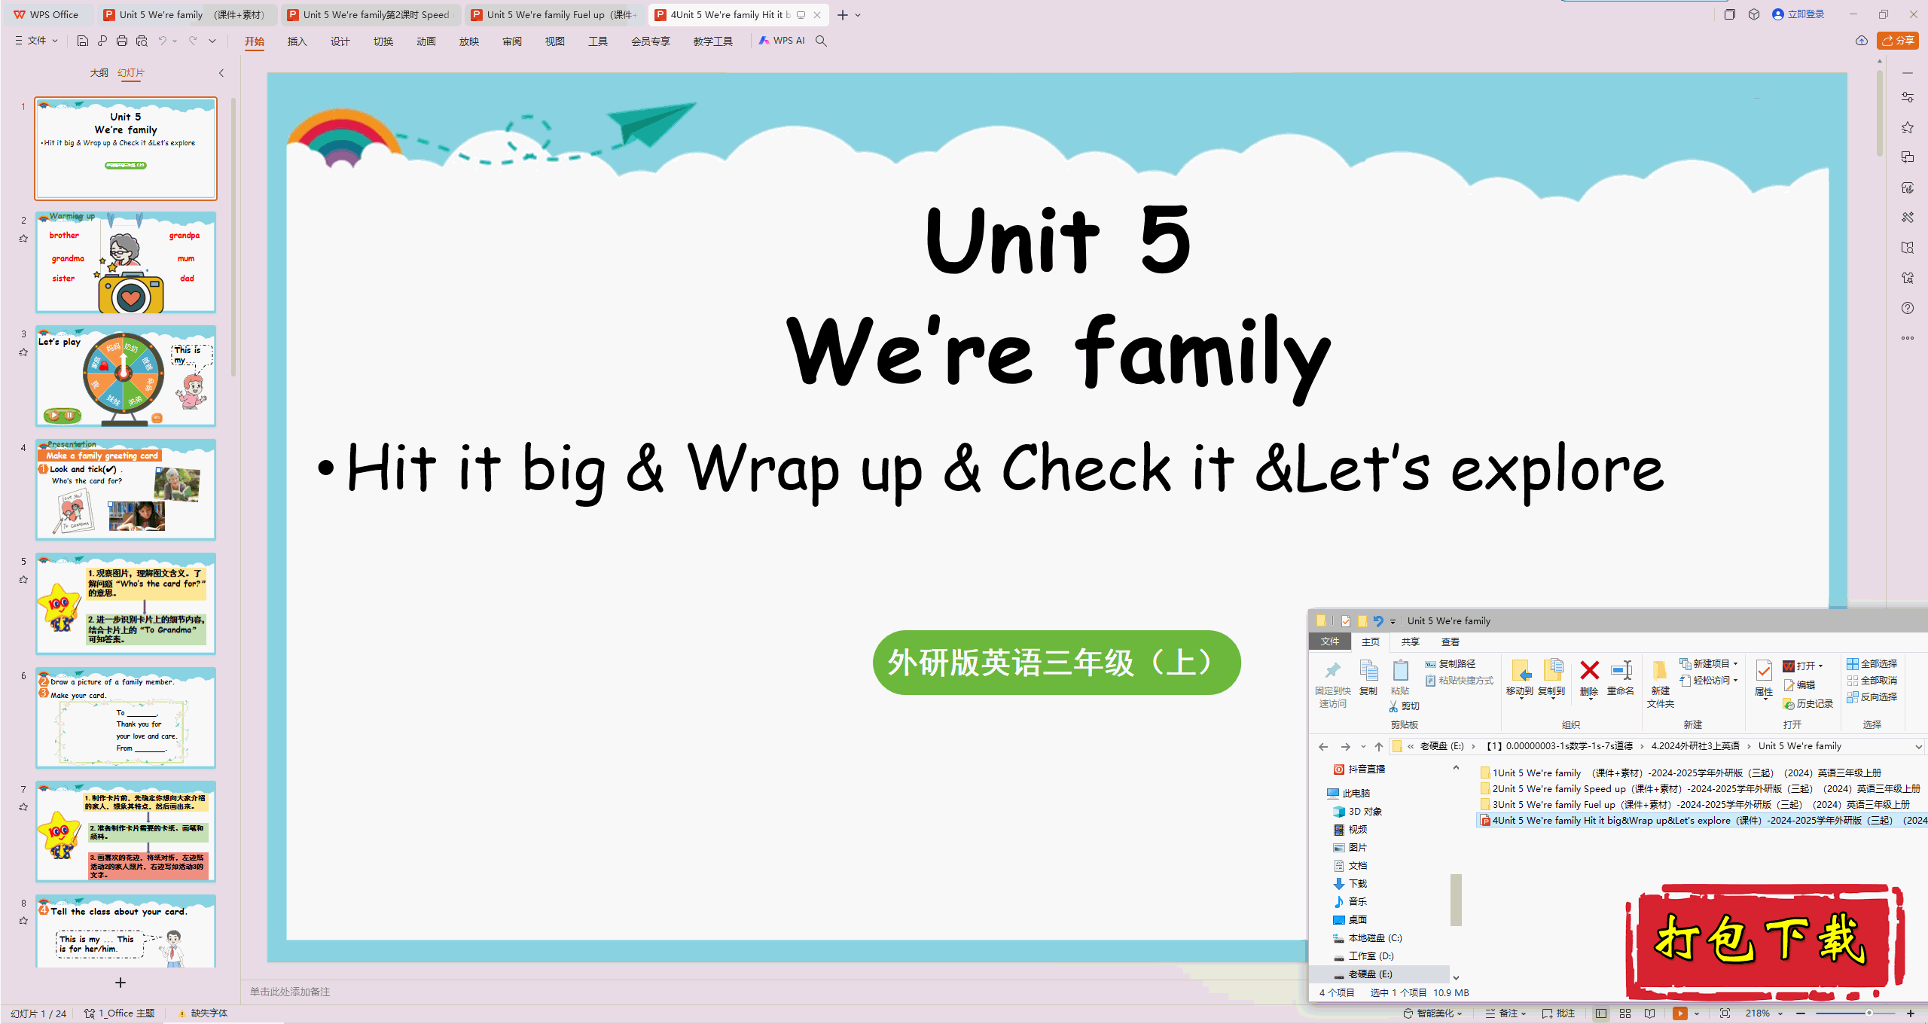Open the more options ellipsis in right sidebar
The image size is (1928, 1024).
coord(1908,338)
